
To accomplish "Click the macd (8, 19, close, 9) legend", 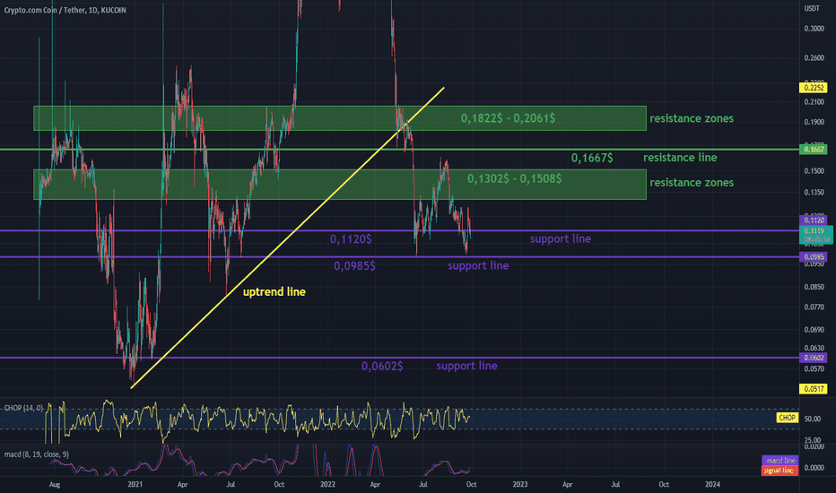I will (36, 454).
